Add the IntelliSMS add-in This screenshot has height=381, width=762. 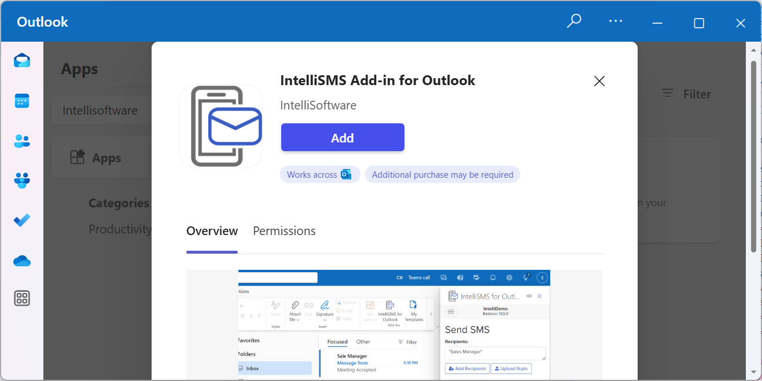[342, 137]
